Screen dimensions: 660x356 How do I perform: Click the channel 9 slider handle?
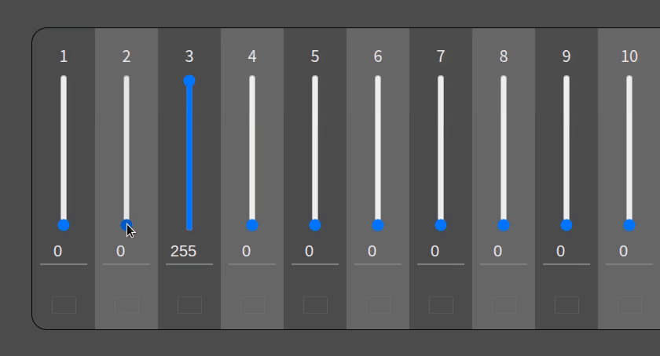click(x=566, y=225)
